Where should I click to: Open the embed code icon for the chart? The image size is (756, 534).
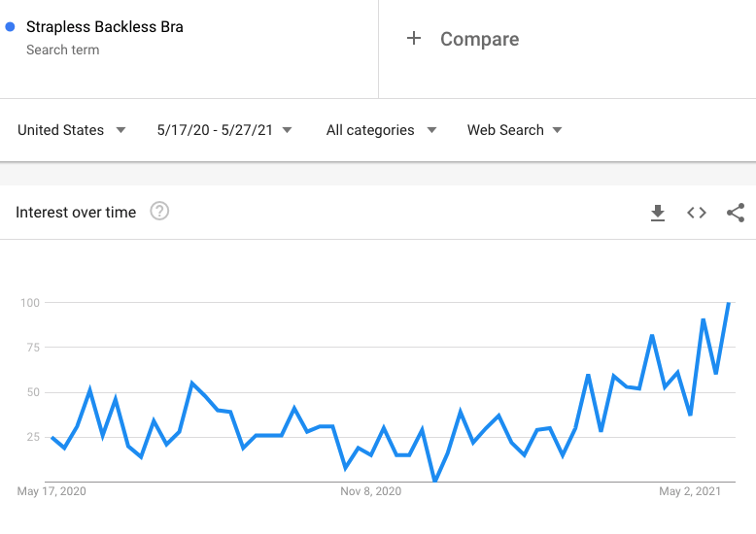tap(697, 213)
